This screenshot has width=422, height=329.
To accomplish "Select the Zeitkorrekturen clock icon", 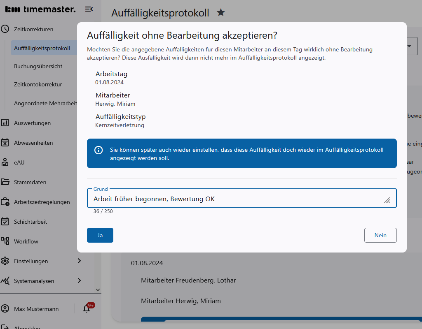I will pyautogui.click(x=5, y=29).
